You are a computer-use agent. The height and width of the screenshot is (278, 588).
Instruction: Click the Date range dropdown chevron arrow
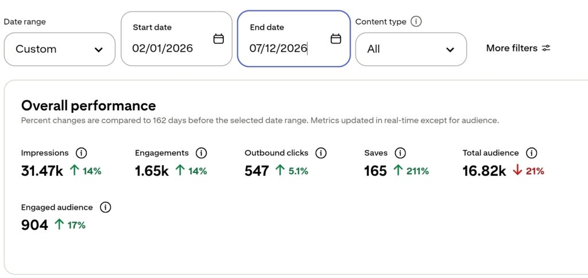point(99,49)
